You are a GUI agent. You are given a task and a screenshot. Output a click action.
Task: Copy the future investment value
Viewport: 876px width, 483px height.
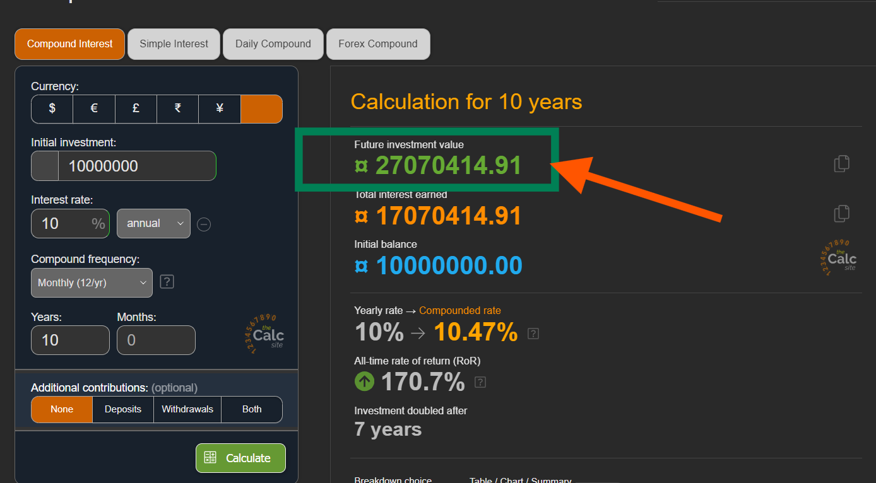point(841,164)
